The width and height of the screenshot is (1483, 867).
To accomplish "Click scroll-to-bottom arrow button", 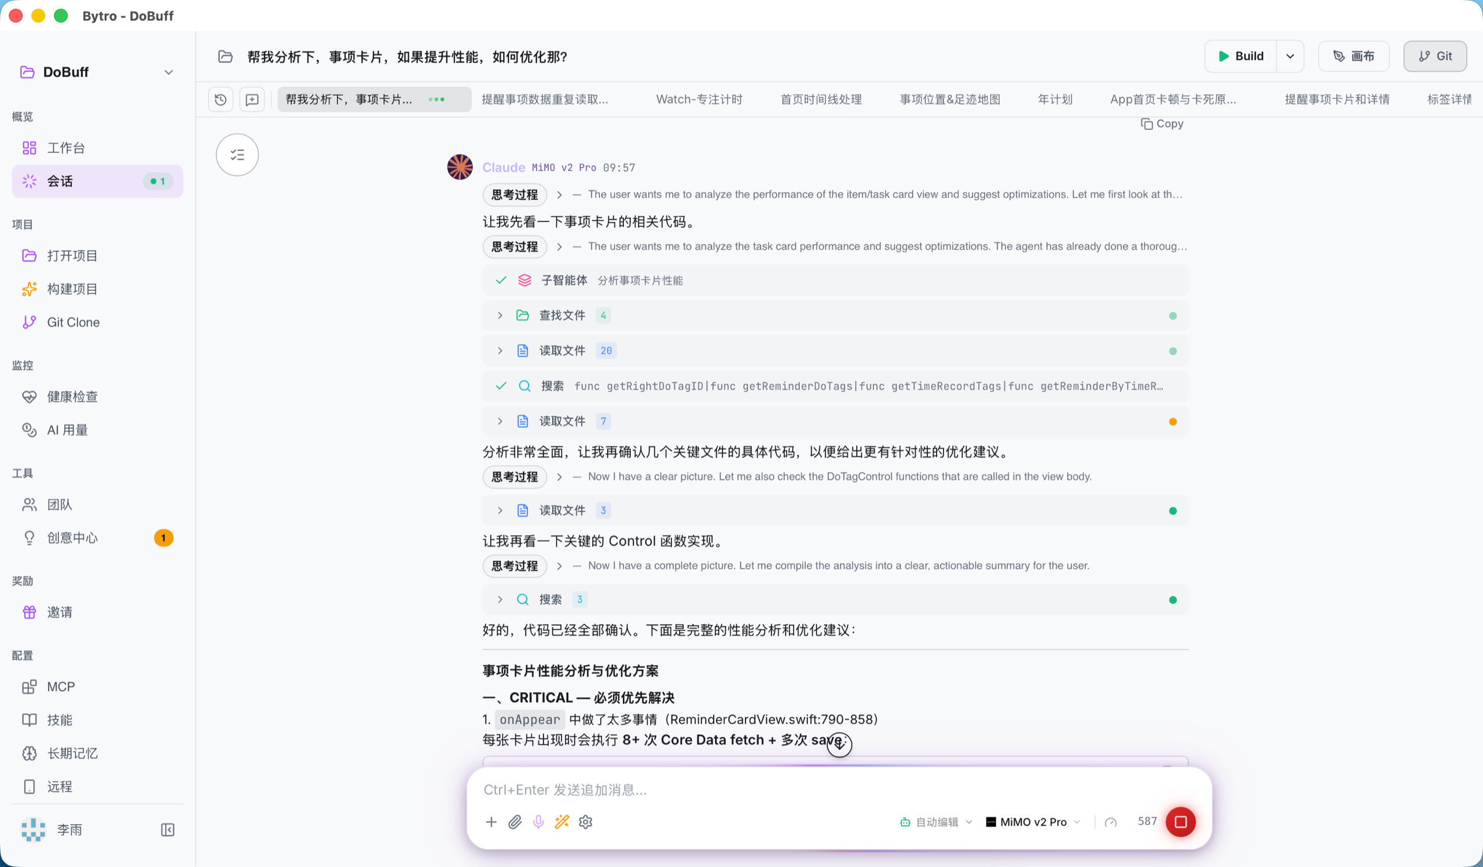I will click(x=839, y=744).
